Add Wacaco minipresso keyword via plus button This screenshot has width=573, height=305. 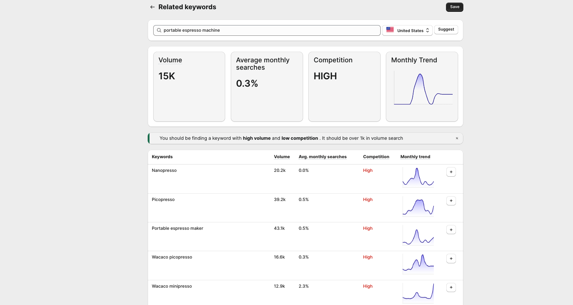pos(451,287)
